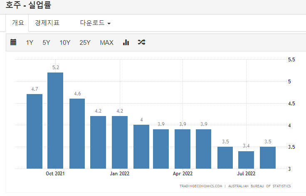Click the bar labeled 4 in the chart
Screen dimensions: 306x196
coord(141,147)
